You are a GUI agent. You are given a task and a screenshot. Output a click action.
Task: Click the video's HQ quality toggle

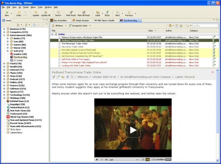pos(148,159)
